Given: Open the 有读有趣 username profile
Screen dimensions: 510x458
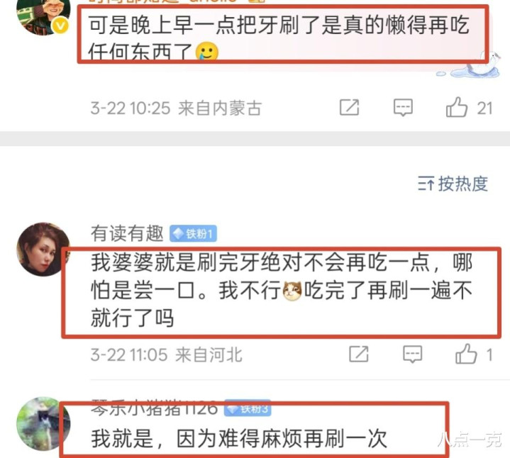Looking at the screenshot, I should click(127, 233).
